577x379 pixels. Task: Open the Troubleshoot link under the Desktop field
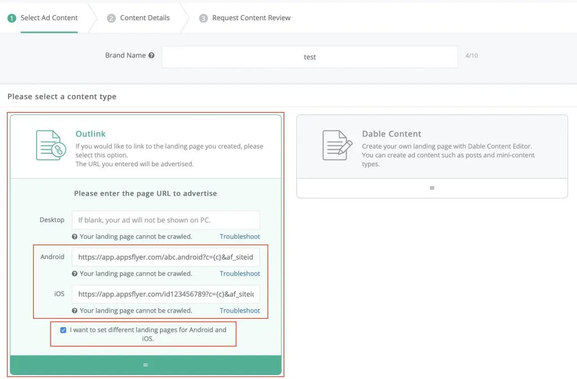239,237
